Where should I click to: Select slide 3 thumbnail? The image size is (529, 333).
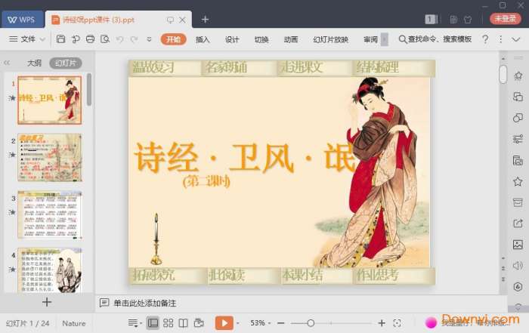tap(50, 214)
